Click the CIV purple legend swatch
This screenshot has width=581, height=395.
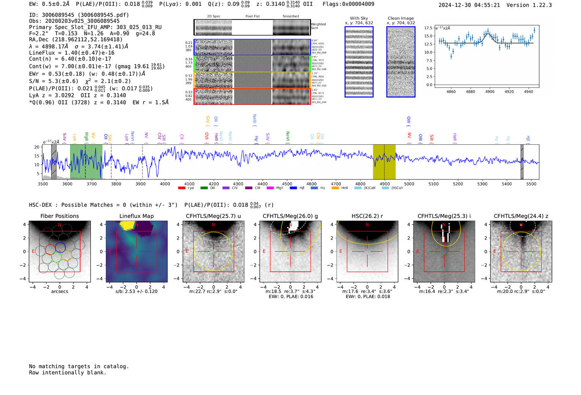tap(226, 188)
